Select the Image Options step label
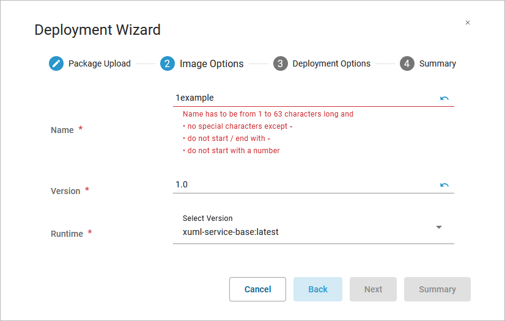 coord(212,63)
